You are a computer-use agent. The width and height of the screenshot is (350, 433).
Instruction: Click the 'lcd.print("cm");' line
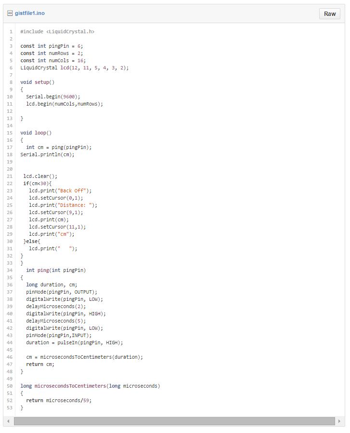pos(52,234)
